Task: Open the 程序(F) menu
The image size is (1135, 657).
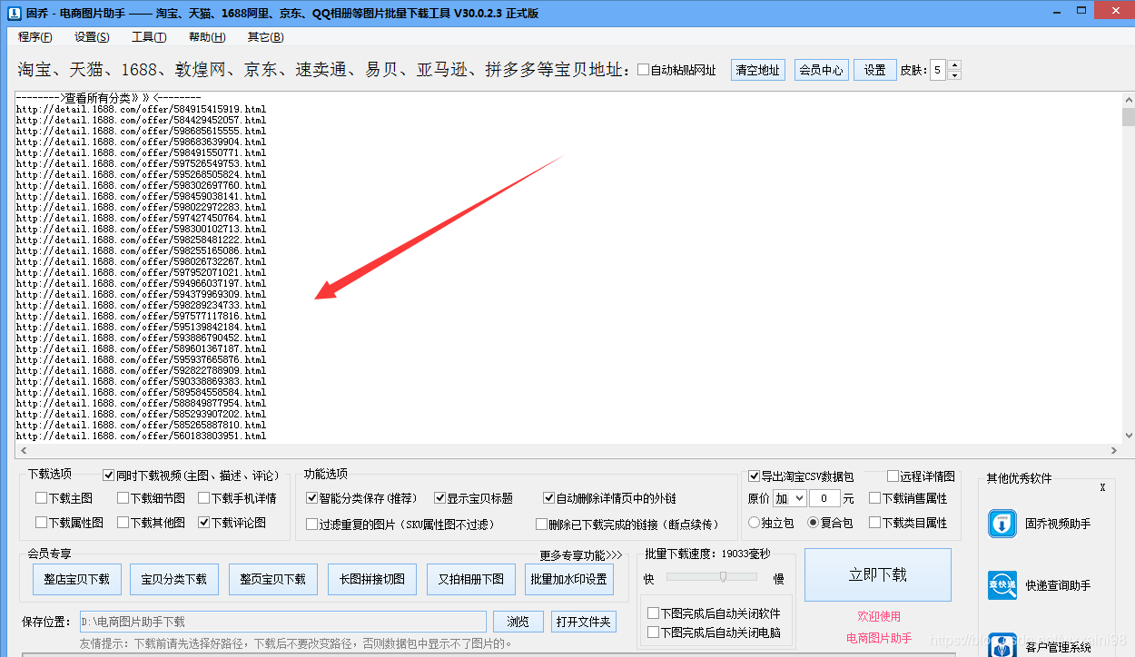Action: pyautogui.click(x=35, y=37)
